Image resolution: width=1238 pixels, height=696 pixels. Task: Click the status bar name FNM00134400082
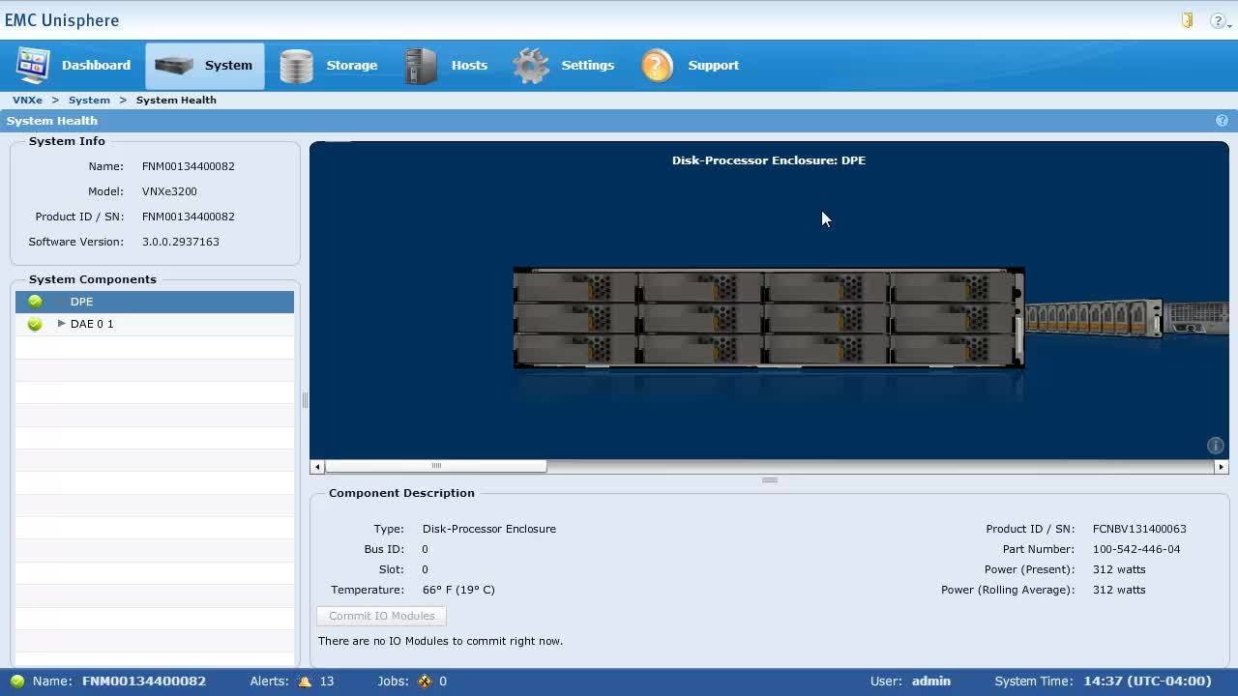pos(144,681)
